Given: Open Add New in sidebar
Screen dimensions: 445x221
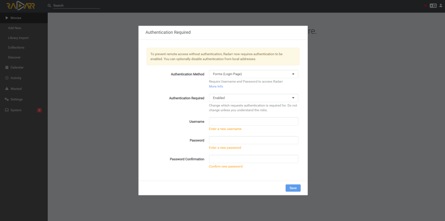Looking at the screenshot, I should tap(15, 28).
